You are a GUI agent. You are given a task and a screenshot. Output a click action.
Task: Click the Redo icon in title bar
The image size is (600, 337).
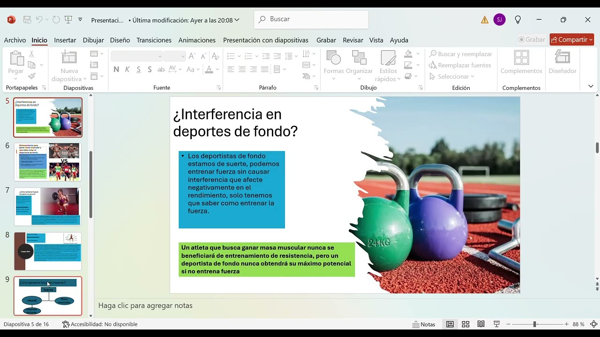56,20
